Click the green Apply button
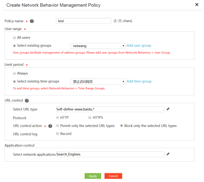Viewport: 204px width, 182px height. (93, 176)
